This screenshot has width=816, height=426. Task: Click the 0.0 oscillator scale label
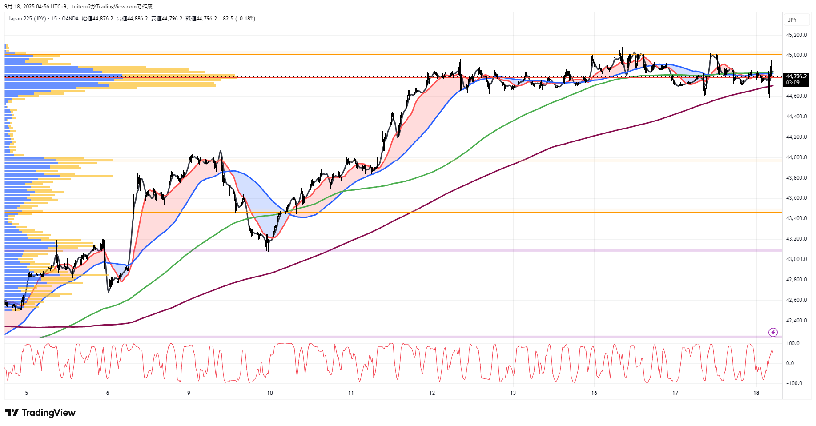790,363
